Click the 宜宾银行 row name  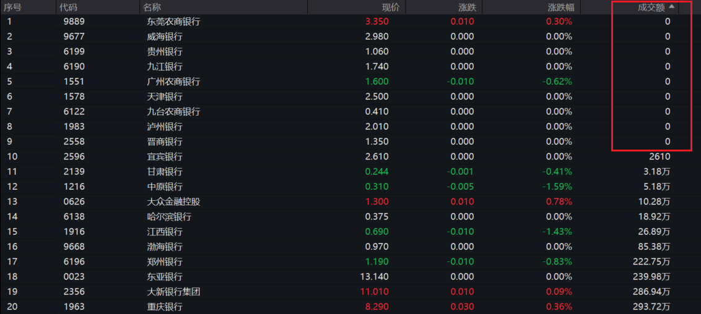click(x=165, y=156)
